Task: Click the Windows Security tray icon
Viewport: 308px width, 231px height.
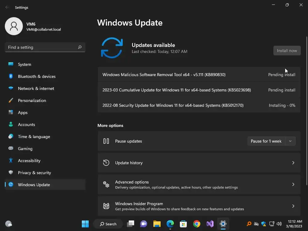Action: [263, 224]
